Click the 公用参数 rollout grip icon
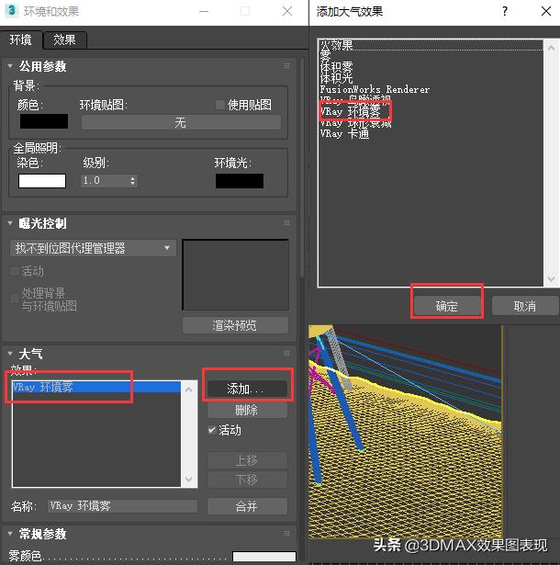 [x=286, y=65]
